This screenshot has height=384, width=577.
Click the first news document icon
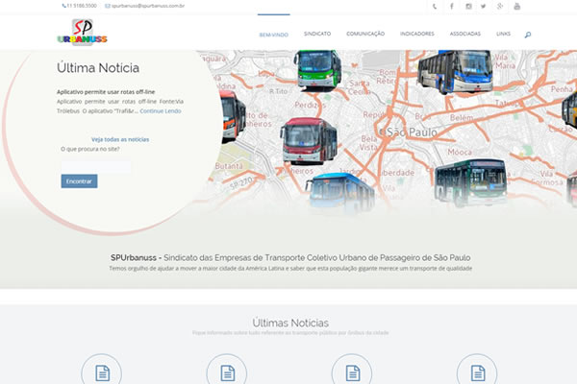point(101,371)
